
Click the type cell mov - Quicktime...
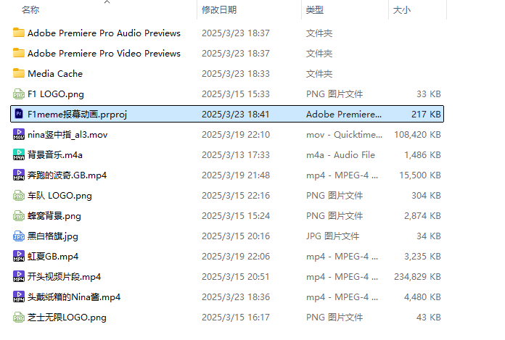point(345,134)
